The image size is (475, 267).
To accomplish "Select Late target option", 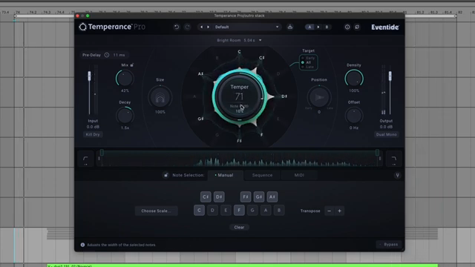I will [x=308, y=67].
